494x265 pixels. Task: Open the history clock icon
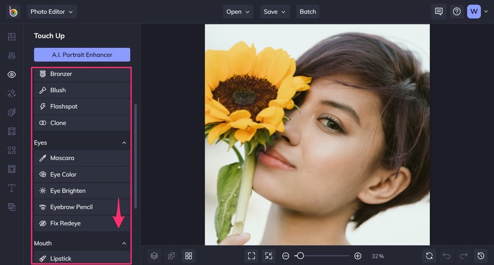click(x=481, y=256)
